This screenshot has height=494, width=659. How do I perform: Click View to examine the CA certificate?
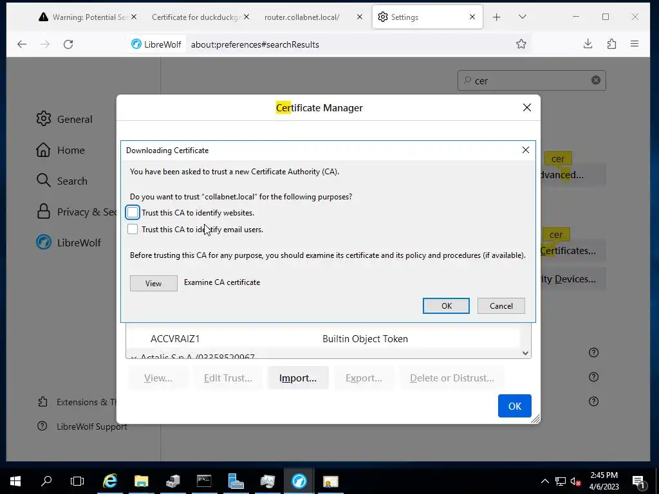point(153,284)
